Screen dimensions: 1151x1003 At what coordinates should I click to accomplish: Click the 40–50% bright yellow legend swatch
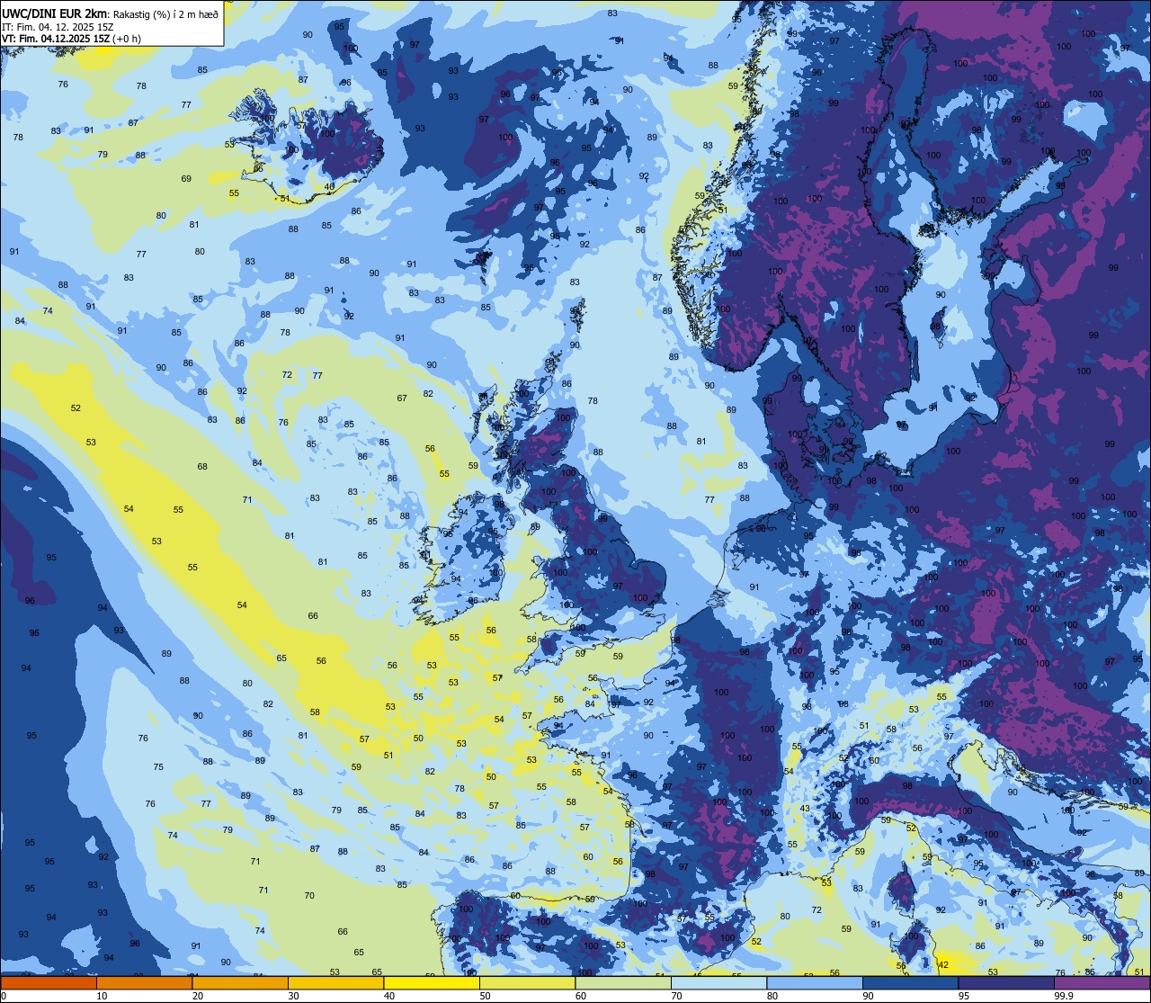(432, 982)
